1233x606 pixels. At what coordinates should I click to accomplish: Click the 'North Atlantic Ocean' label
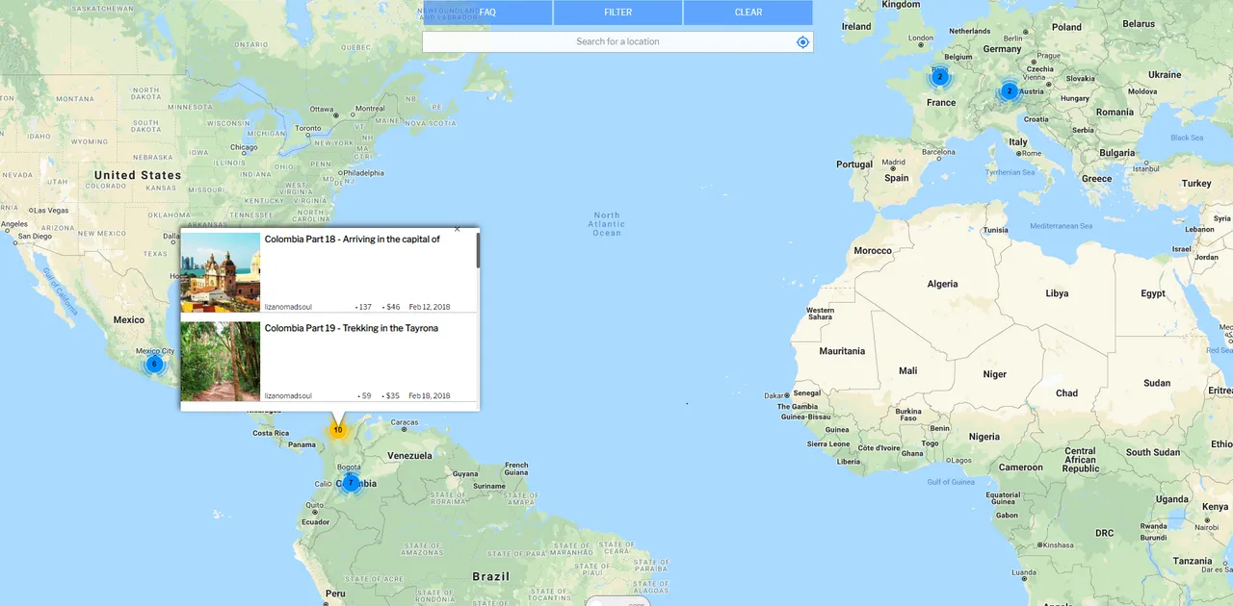[607, 224]
